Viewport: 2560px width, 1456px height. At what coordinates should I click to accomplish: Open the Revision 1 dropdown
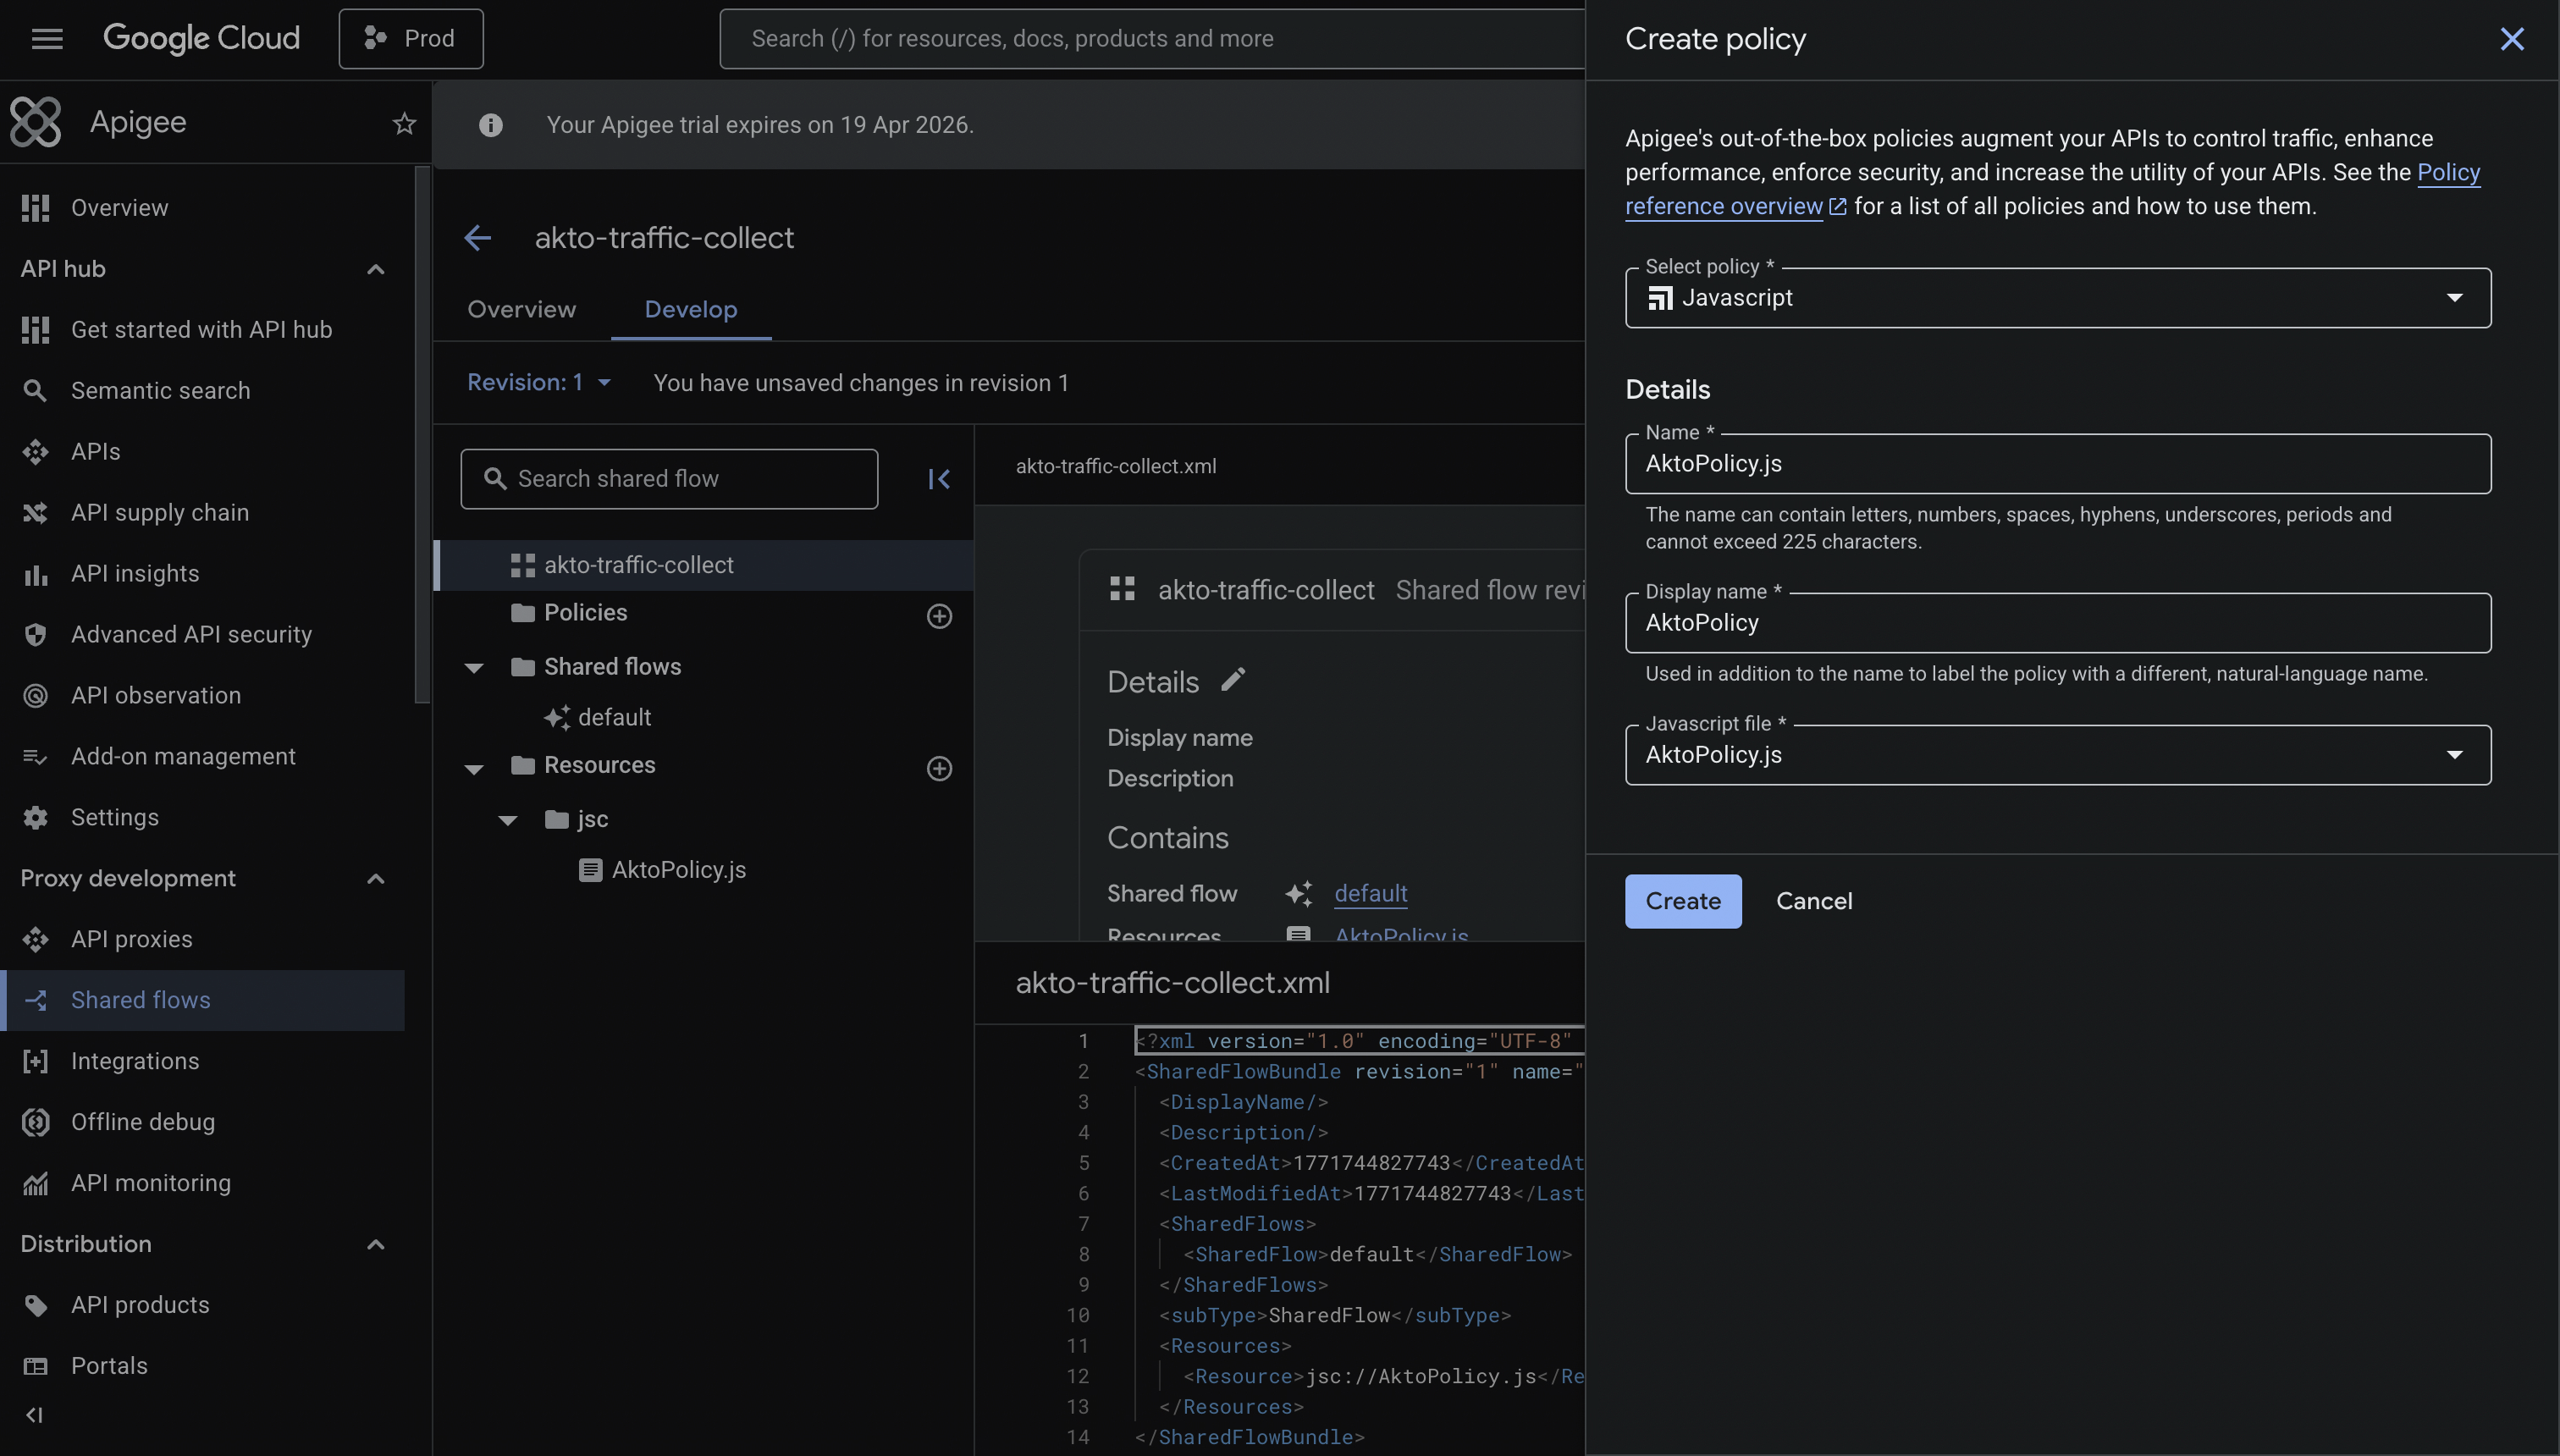pyautogui.click(x=539, y=383)
